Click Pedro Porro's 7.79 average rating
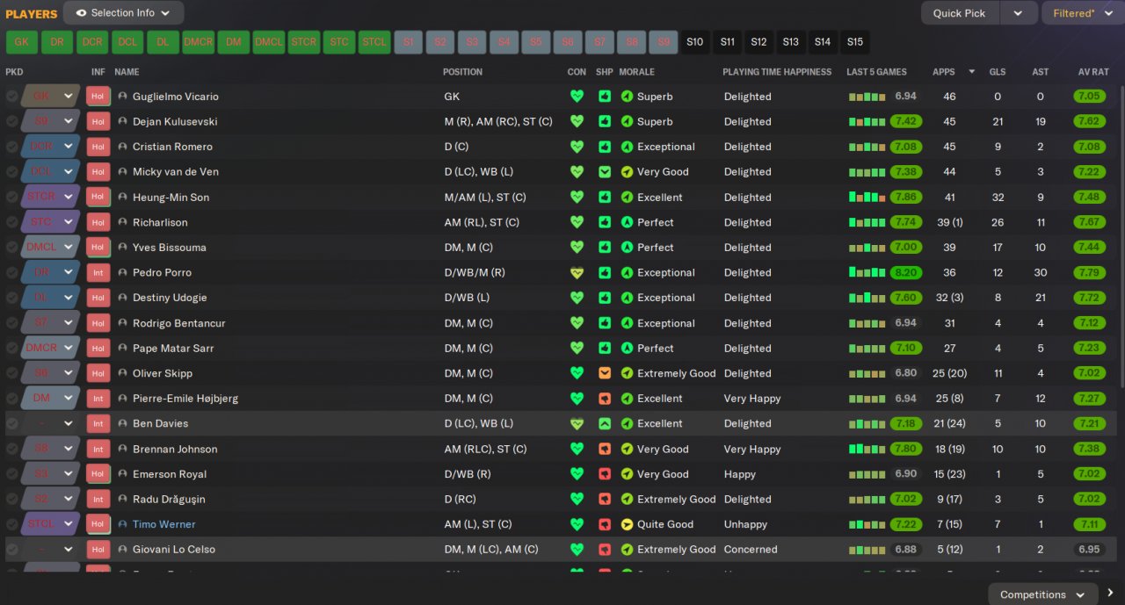This screenshot has width=1125, height=605. (1089, 273)
